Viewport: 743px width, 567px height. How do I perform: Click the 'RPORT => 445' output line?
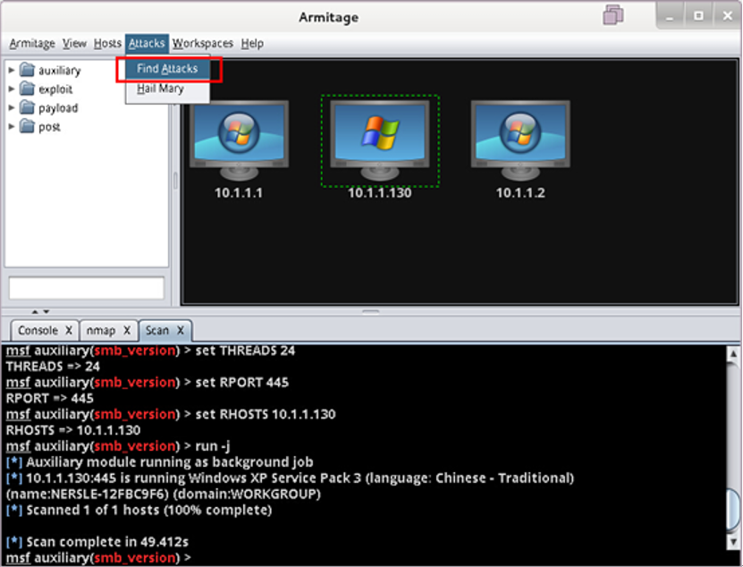pyautogui.click(x=50, y=398)
